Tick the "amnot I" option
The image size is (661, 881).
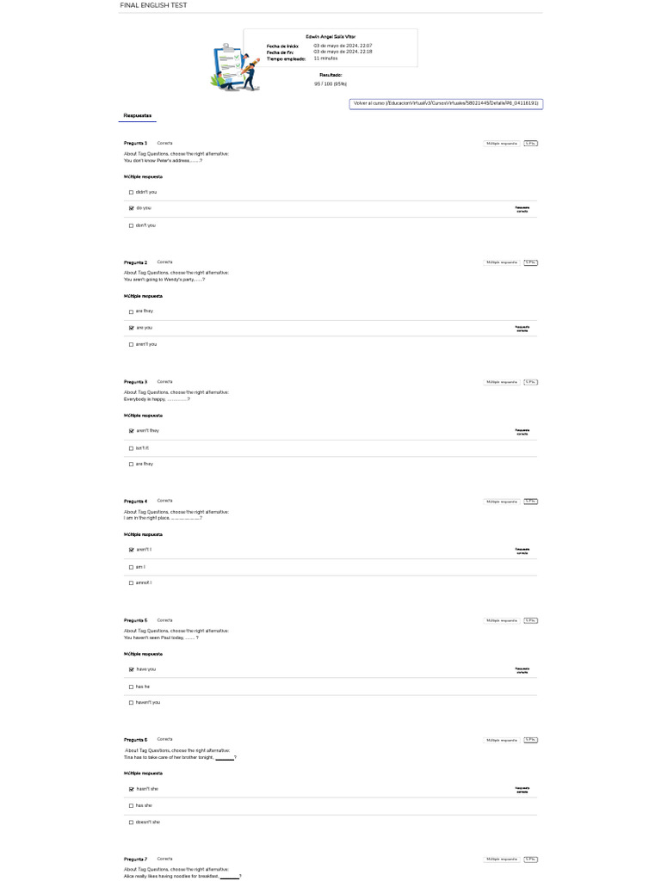coord(132,583)
